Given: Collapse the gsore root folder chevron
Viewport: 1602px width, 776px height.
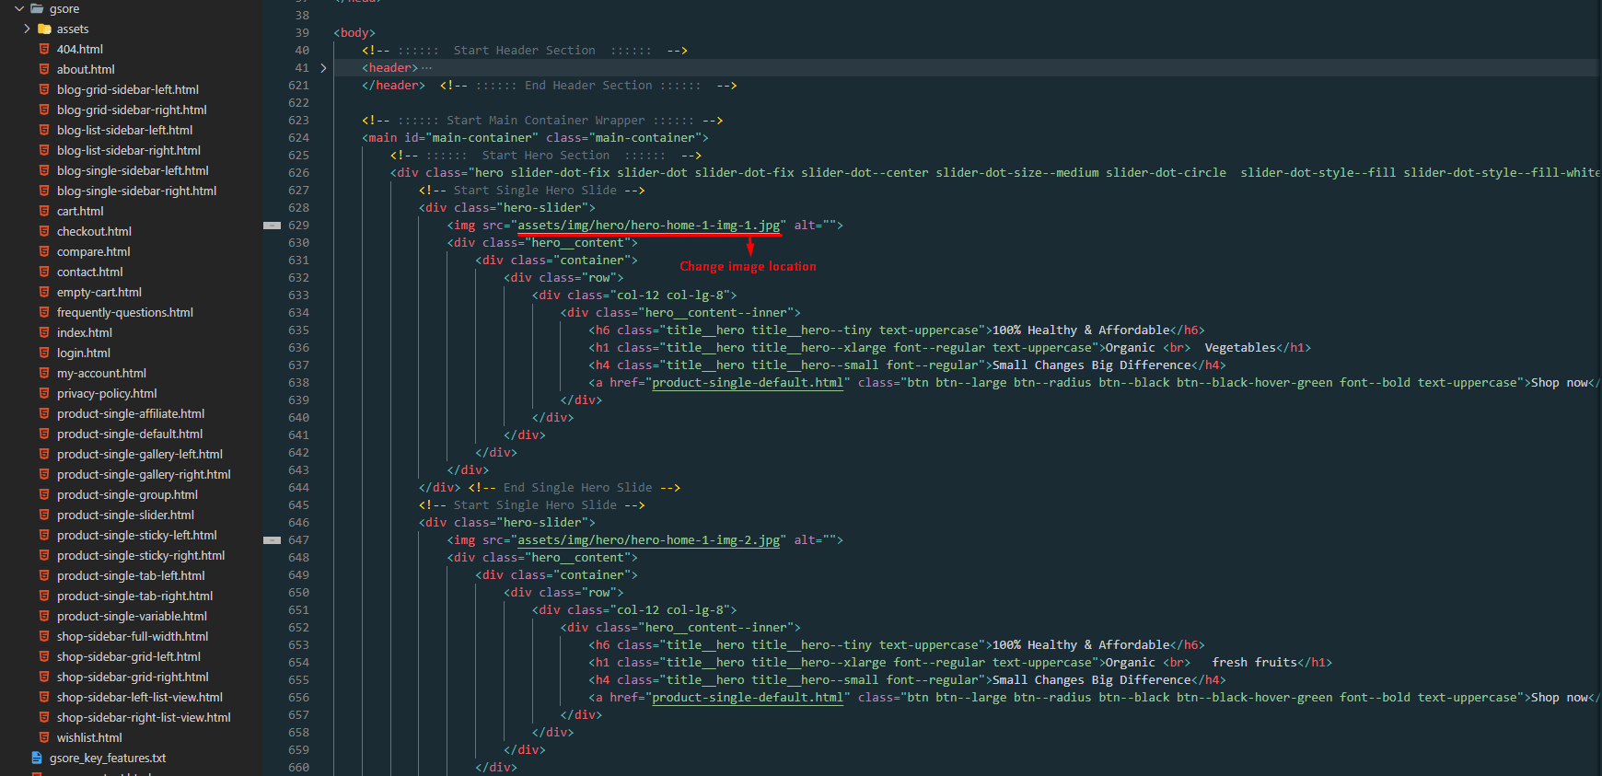Looking at the screenshot, I should coord(19,9).
